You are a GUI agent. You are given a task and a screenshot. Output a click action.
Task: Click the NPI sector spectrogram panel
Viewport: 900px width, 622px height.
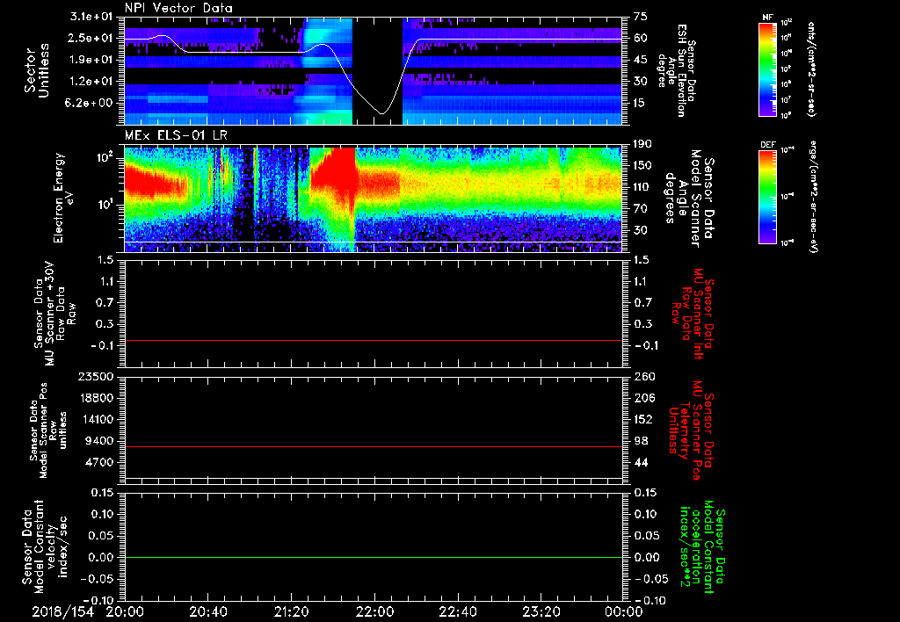pyautogui.click(x=373, y=70)
